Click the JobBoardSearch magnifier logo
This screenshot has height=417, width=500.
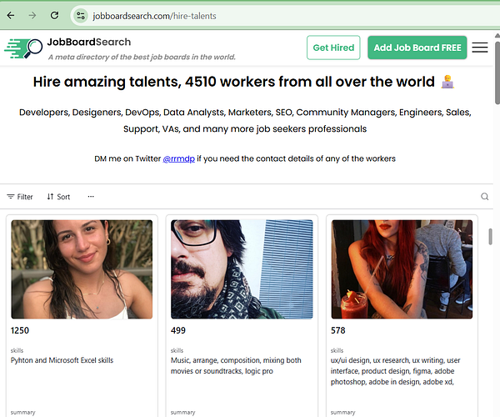[x=23, y=48]
